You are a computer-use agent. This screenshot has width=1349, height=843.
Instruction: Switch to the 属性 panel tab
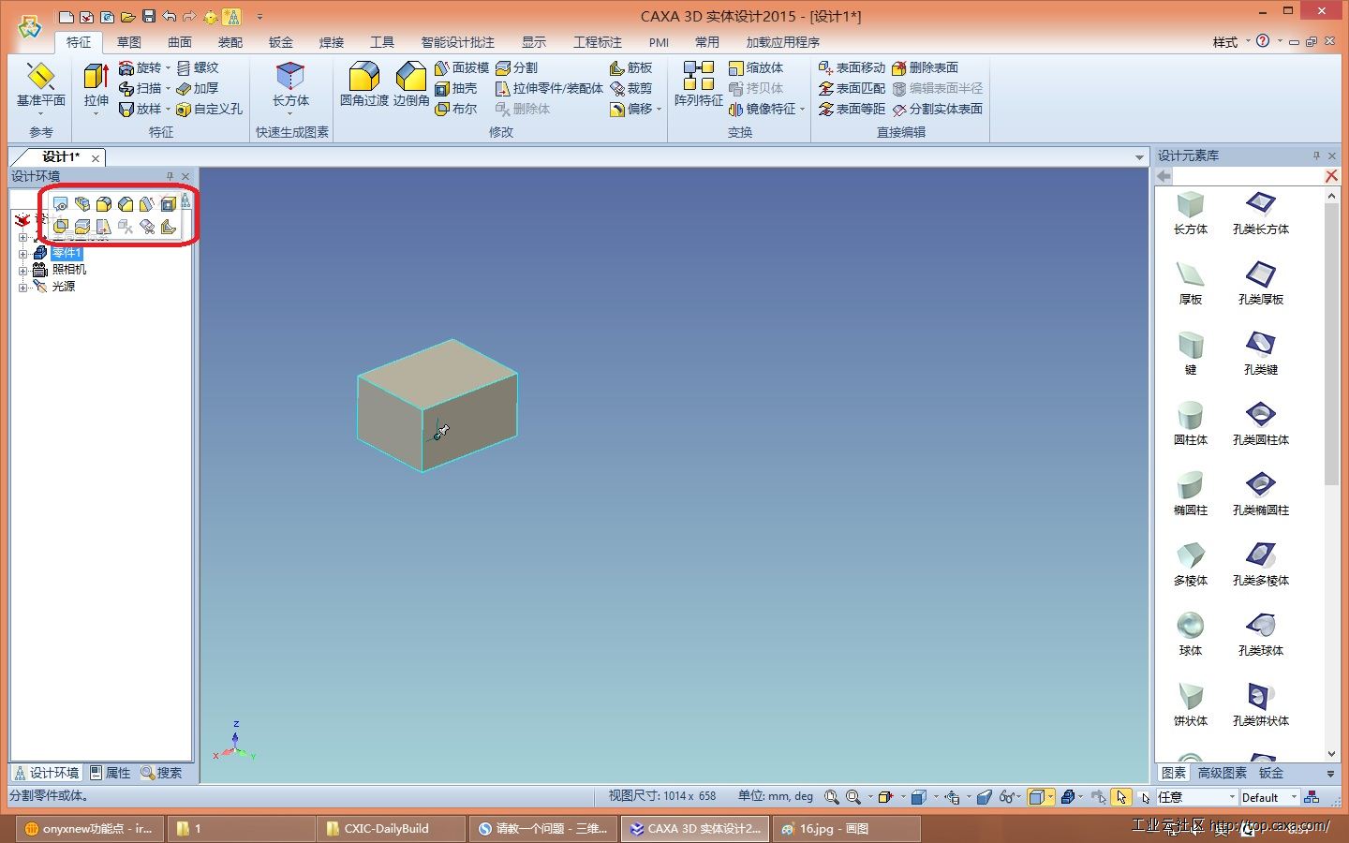[111, 773]
